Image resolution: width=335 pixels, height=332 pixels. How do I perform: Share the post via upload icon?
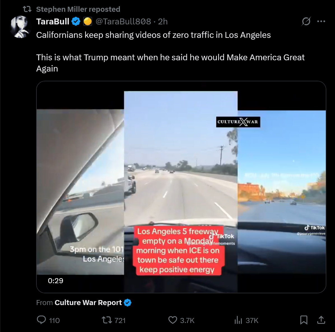point(321,320)
